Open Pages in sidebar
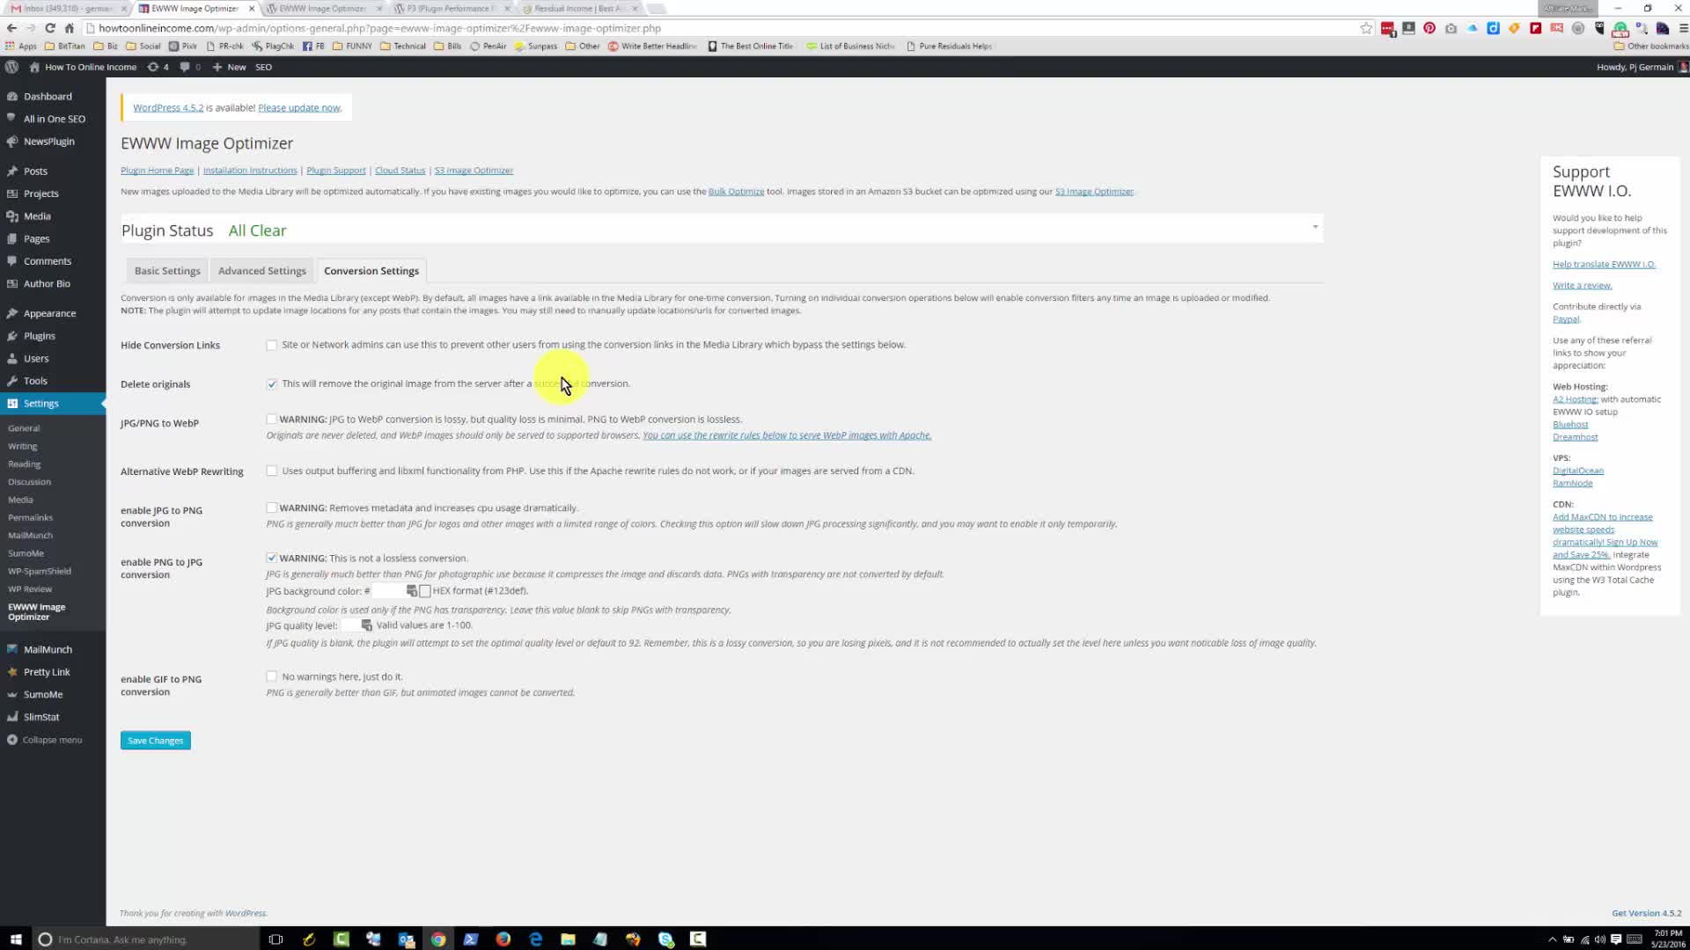Viewport: 1690px width, 950px height. [x=36, y=238]
